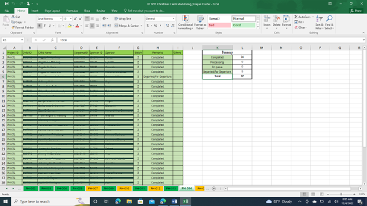Switch to Page Layout view in status bar
This screenshot has height=206, width=367.
pyautogui.click(x=313, y=194)
